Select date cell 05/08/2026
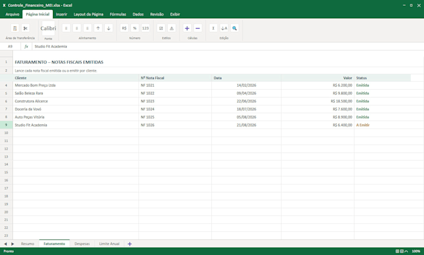This screenshot has height=255, width=424. click(246, 117)
